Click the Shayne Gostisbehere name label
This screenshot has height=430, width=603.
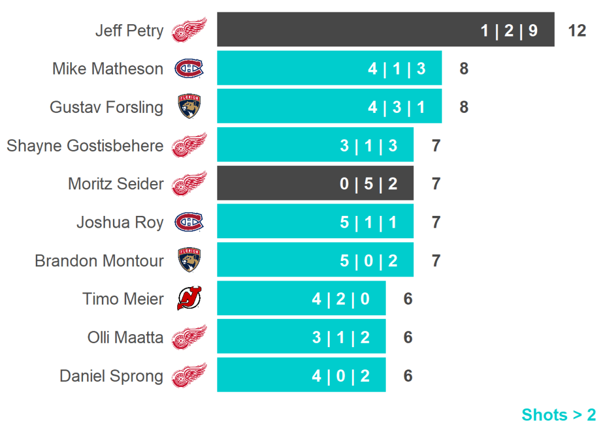click(x=85, y=145)
